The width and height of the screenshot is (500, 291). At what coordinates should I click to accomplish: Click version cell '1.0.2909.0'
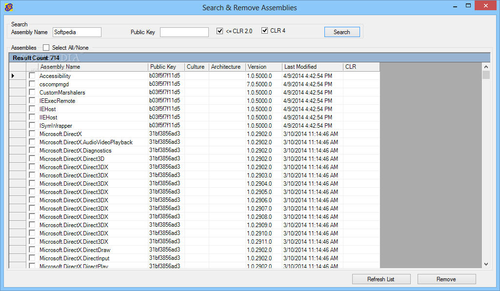click(264, 225)
